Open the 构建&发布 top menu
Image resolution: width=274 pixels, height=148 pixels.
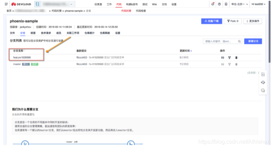tap(132, 4)
